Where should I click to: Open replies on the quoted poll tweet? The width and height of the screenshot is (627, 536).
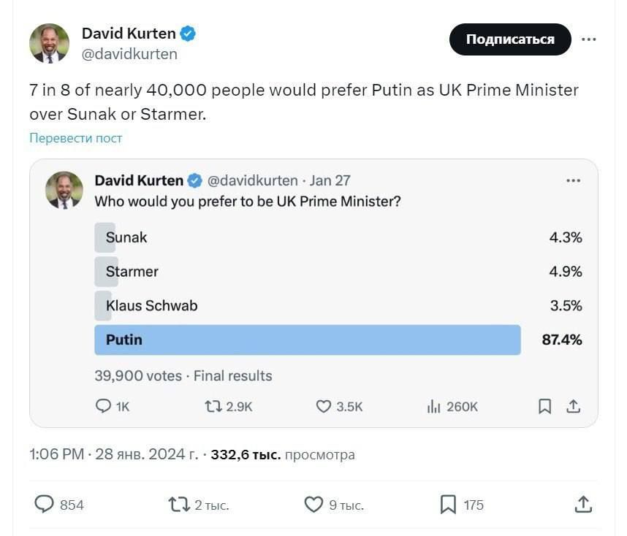click(x=103, y=406)
